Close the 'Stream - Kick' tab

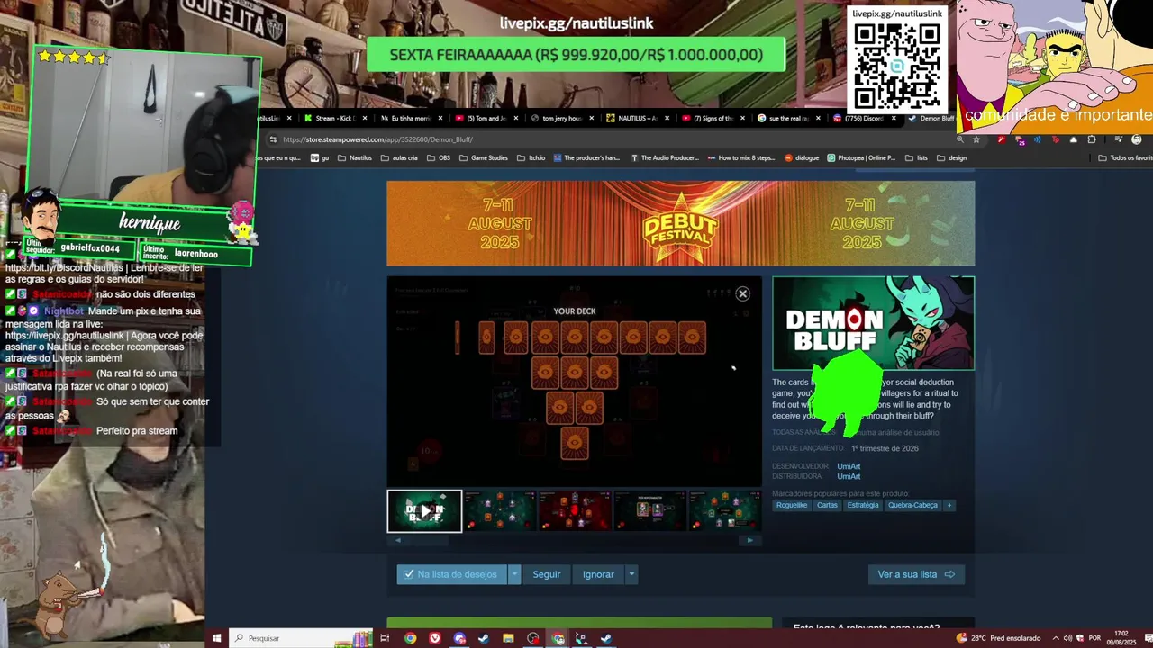coord(365,118)
